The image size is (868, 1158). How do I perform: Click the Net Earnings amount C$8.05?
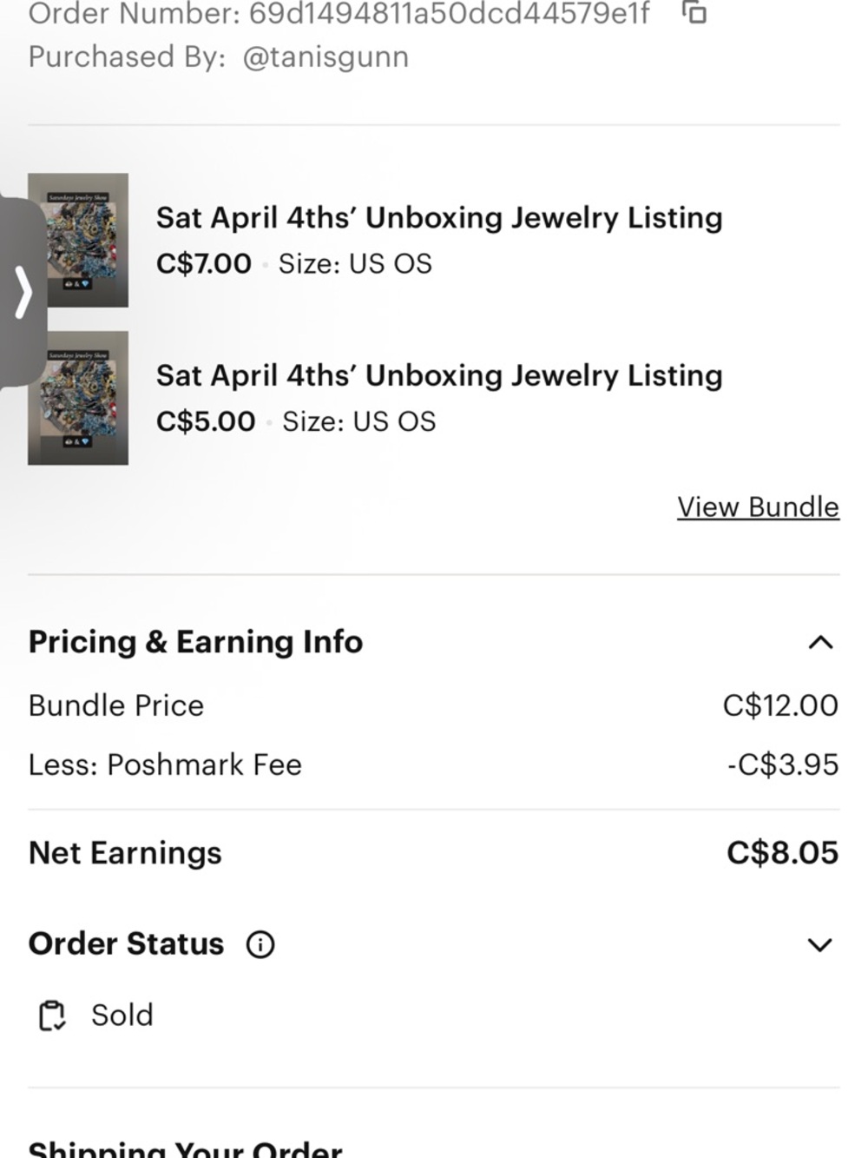coord(782,853)
